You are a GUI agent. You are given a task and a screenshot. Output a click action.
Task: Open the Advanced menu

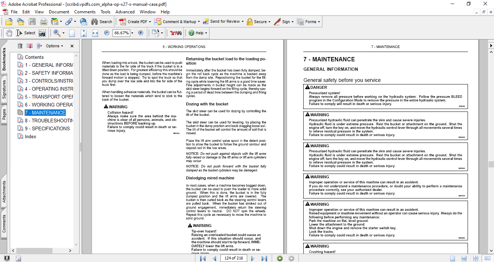click(125, 12)
